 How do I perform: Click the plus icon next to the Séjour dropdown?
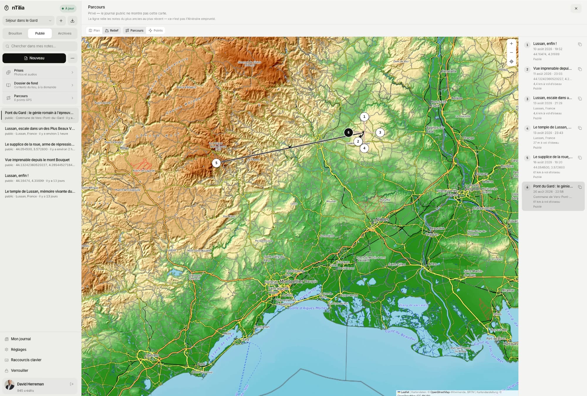pyautogui.click(x=61, y=21)
